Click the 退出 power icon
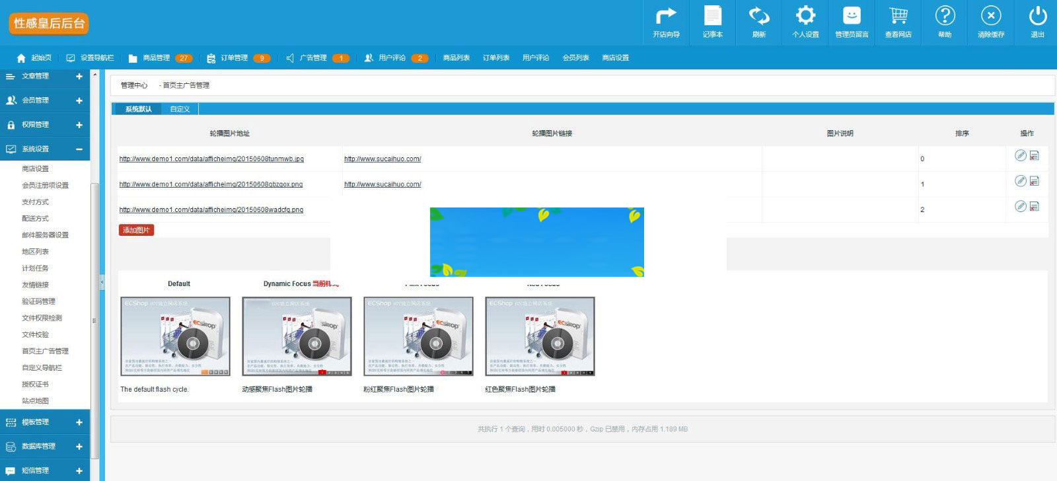Image resolution: width=1057 pixels, height=481 pixels. (1038, 16)
